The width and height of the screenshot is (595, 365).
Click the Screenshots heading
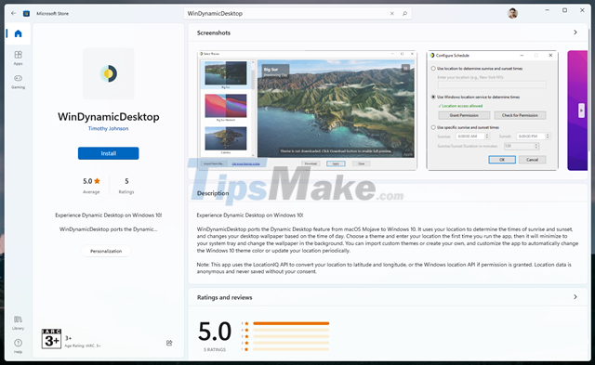click(214, 33)
